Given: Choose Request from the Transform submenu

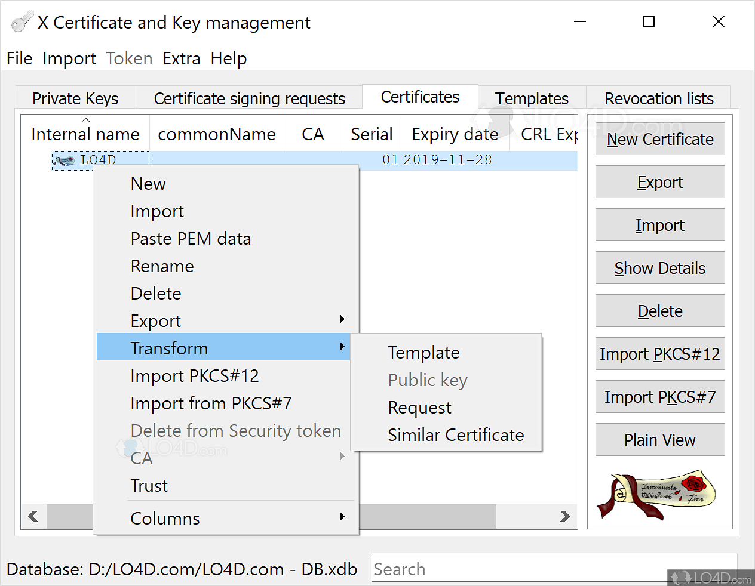Looking at the screenshot, I should click(419, 408).
